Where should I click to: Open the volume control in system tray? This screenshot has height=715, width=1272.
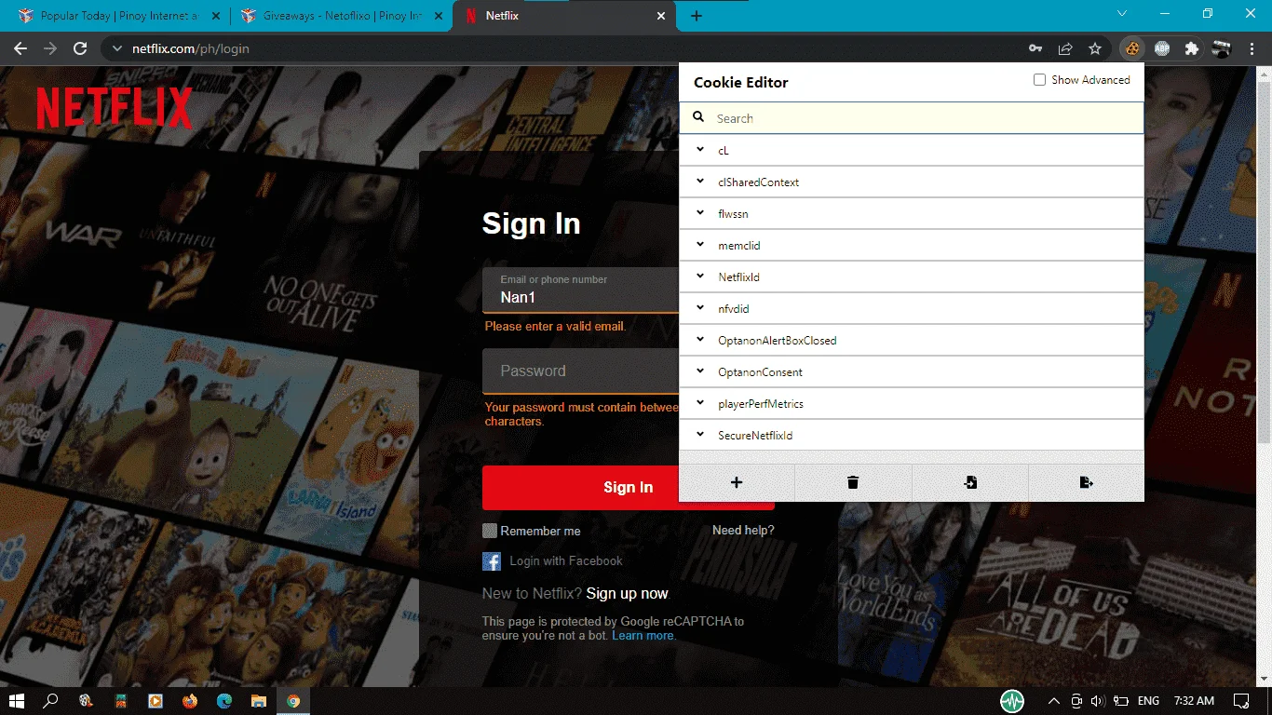click(x=1098, y=700)
